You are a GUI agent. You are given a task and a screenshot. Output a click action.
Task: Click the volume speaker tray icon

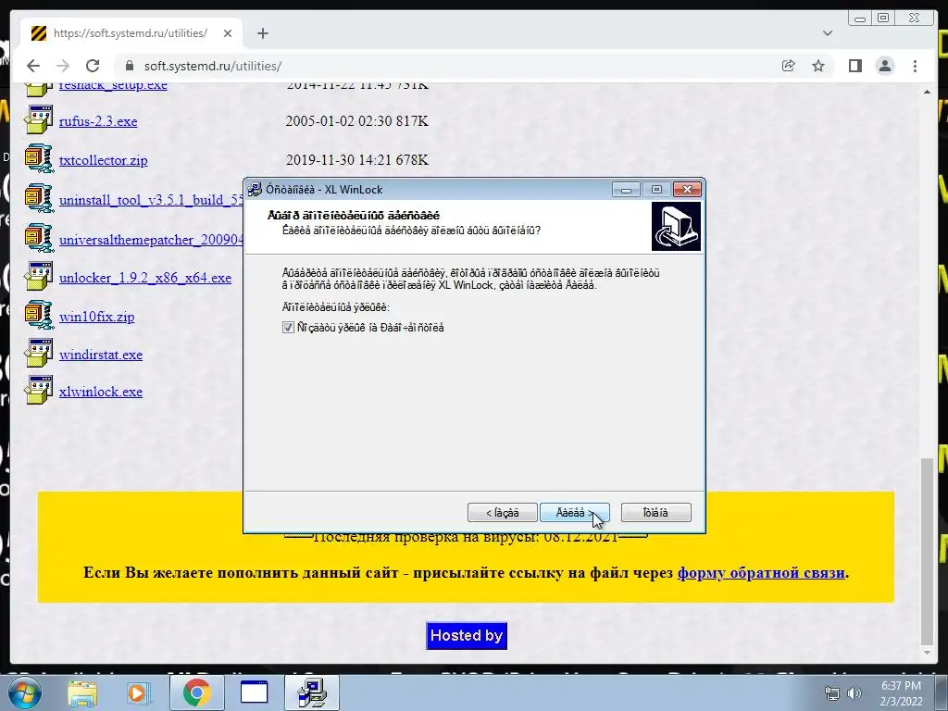coord(854,693)
